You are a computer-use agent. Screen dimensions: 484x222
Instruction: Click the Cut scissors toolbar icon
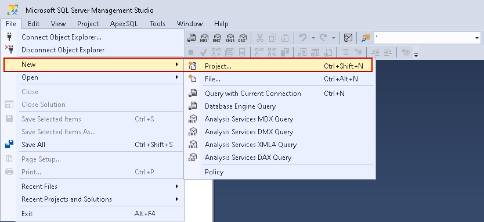coord(260,38)
